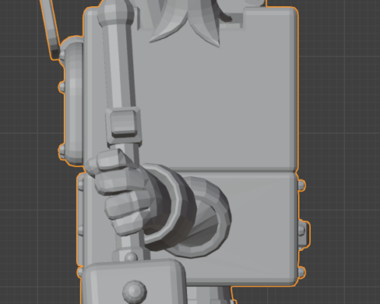Click the top bolt on right edge
Image resolution: width=380 pixels, height=304 pixels.
tap(301, 185)
